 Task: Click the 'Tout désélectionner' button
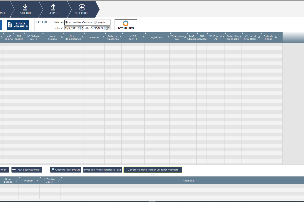pos(27,170)
